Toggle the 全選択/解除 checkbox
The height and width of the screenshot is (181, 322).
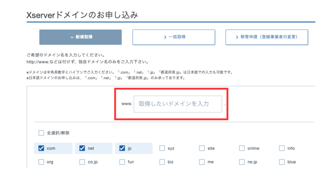pos(41,133)
